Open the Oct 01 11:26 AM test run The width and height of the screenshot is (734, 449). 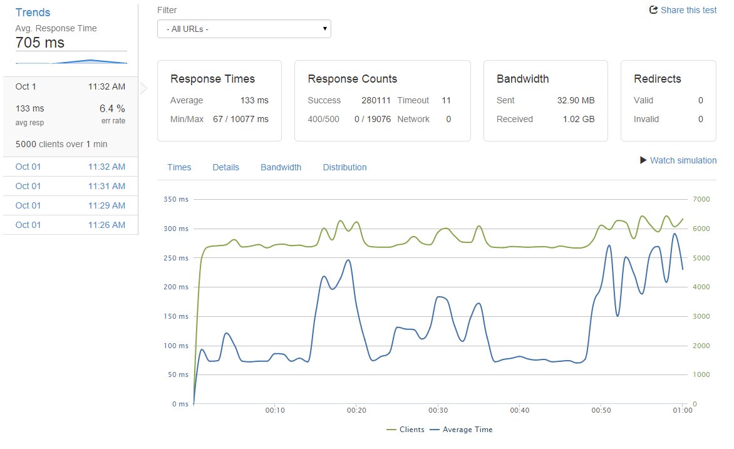point(71,225)
